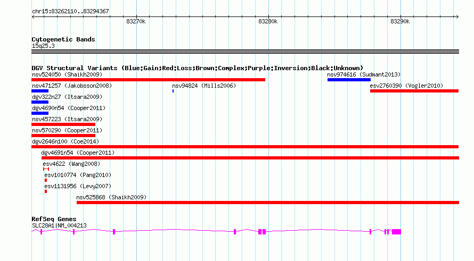The width and height of the screenshot is (474, 261).
Task: Open the nsv974616 (Sudmant2013) variant label
Action: [364, 74]
